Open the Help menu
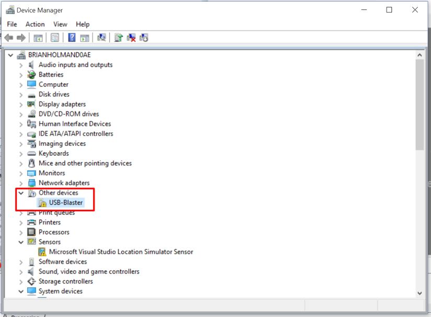This screenshot has height=317, width=431. 83,24
